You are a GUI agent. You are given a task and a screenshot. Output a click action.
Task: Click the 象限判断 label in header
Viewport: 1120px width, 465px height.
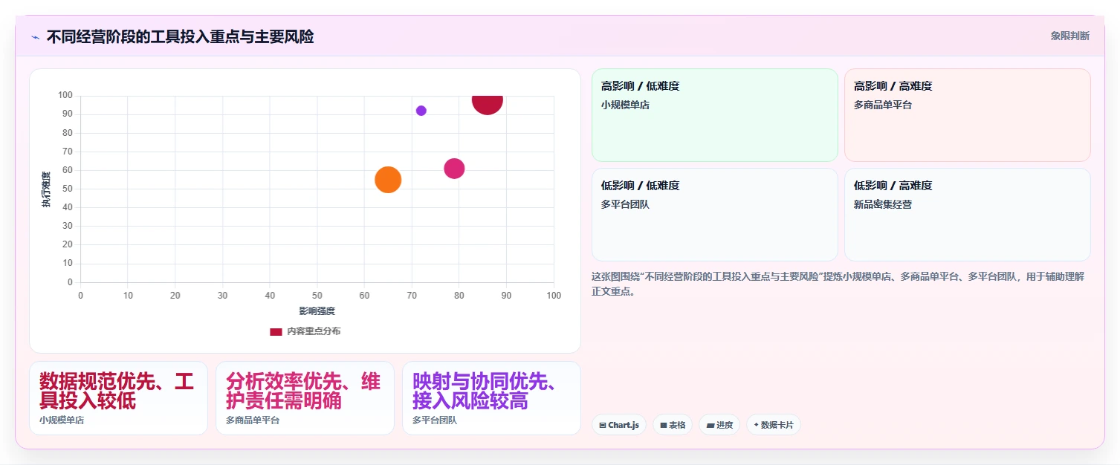point(1069,36)
